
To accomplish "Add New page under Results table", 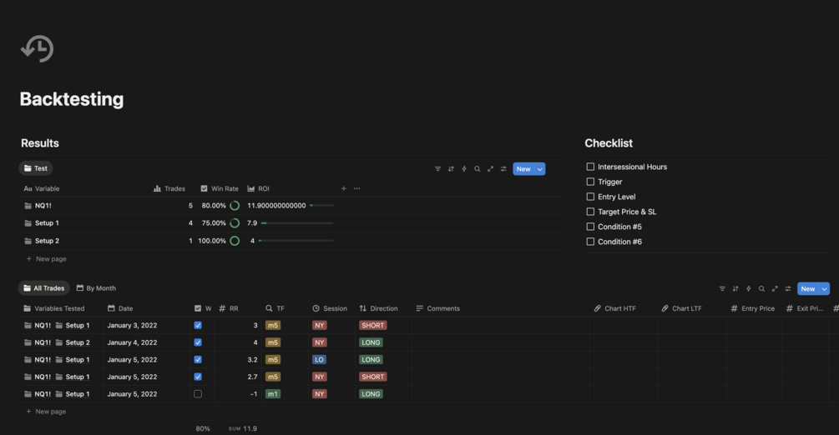I will point(47,258).
